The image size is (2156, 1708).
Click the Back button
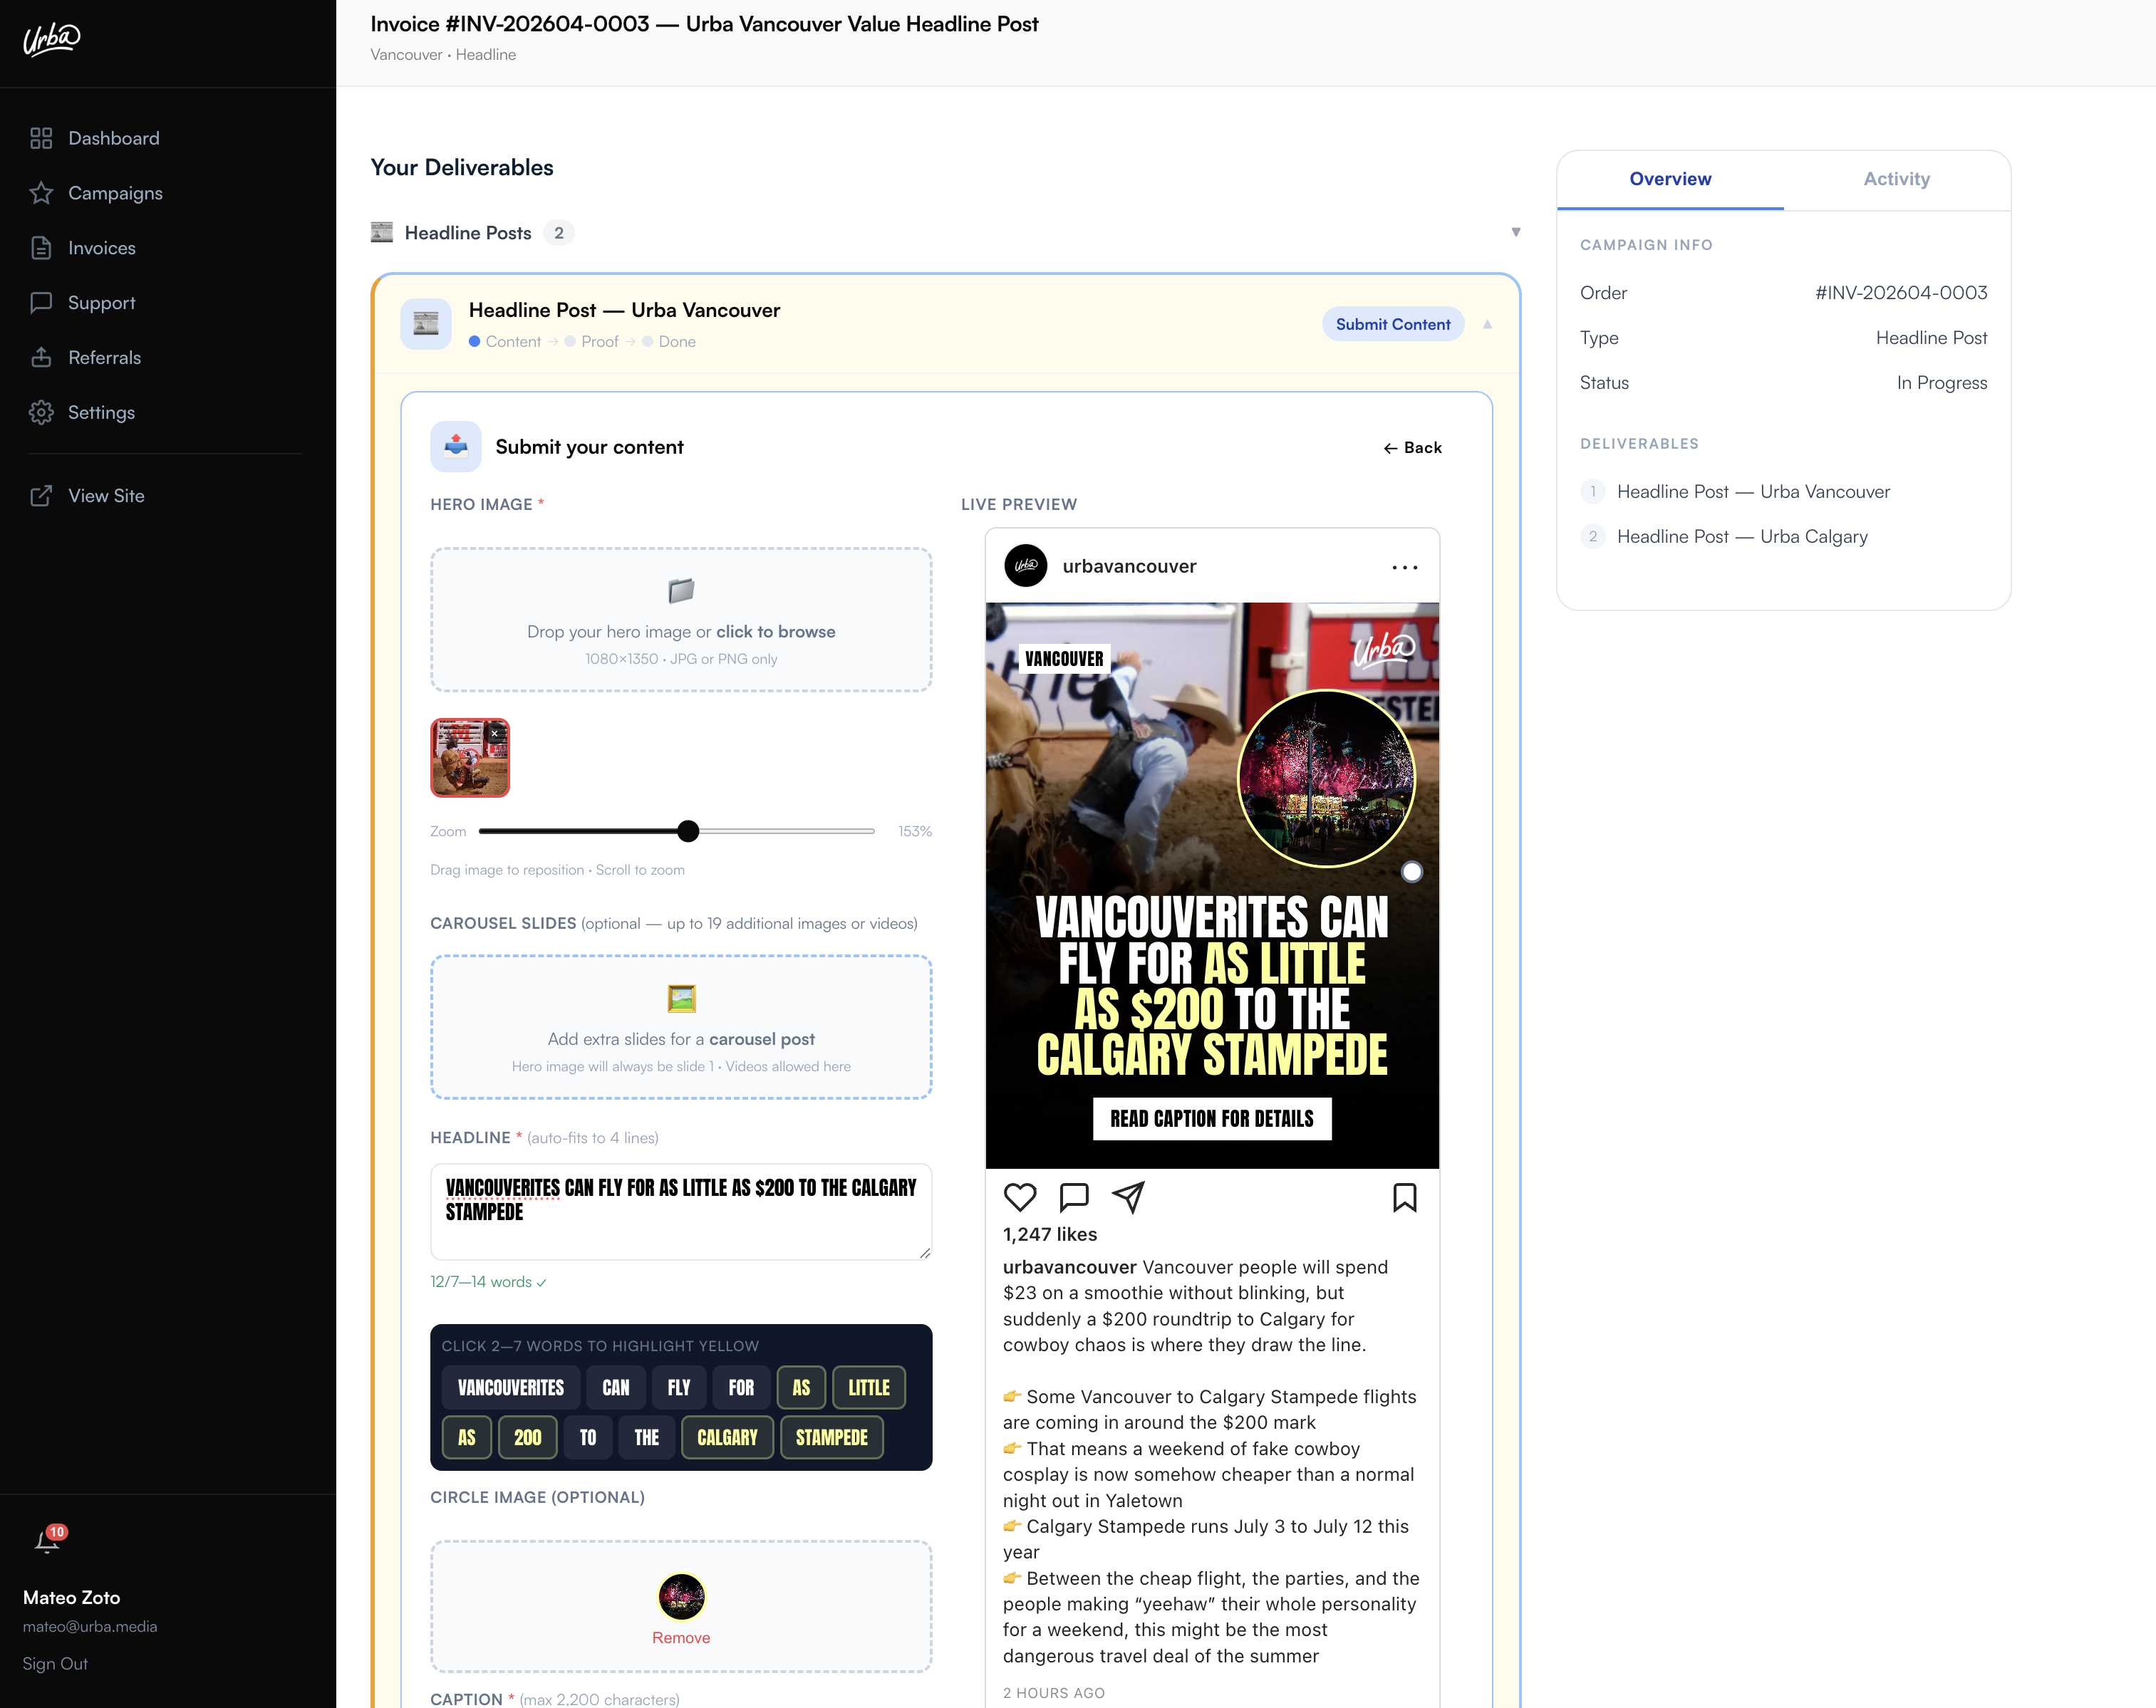pyautogui.click(x=1412, y=448)
